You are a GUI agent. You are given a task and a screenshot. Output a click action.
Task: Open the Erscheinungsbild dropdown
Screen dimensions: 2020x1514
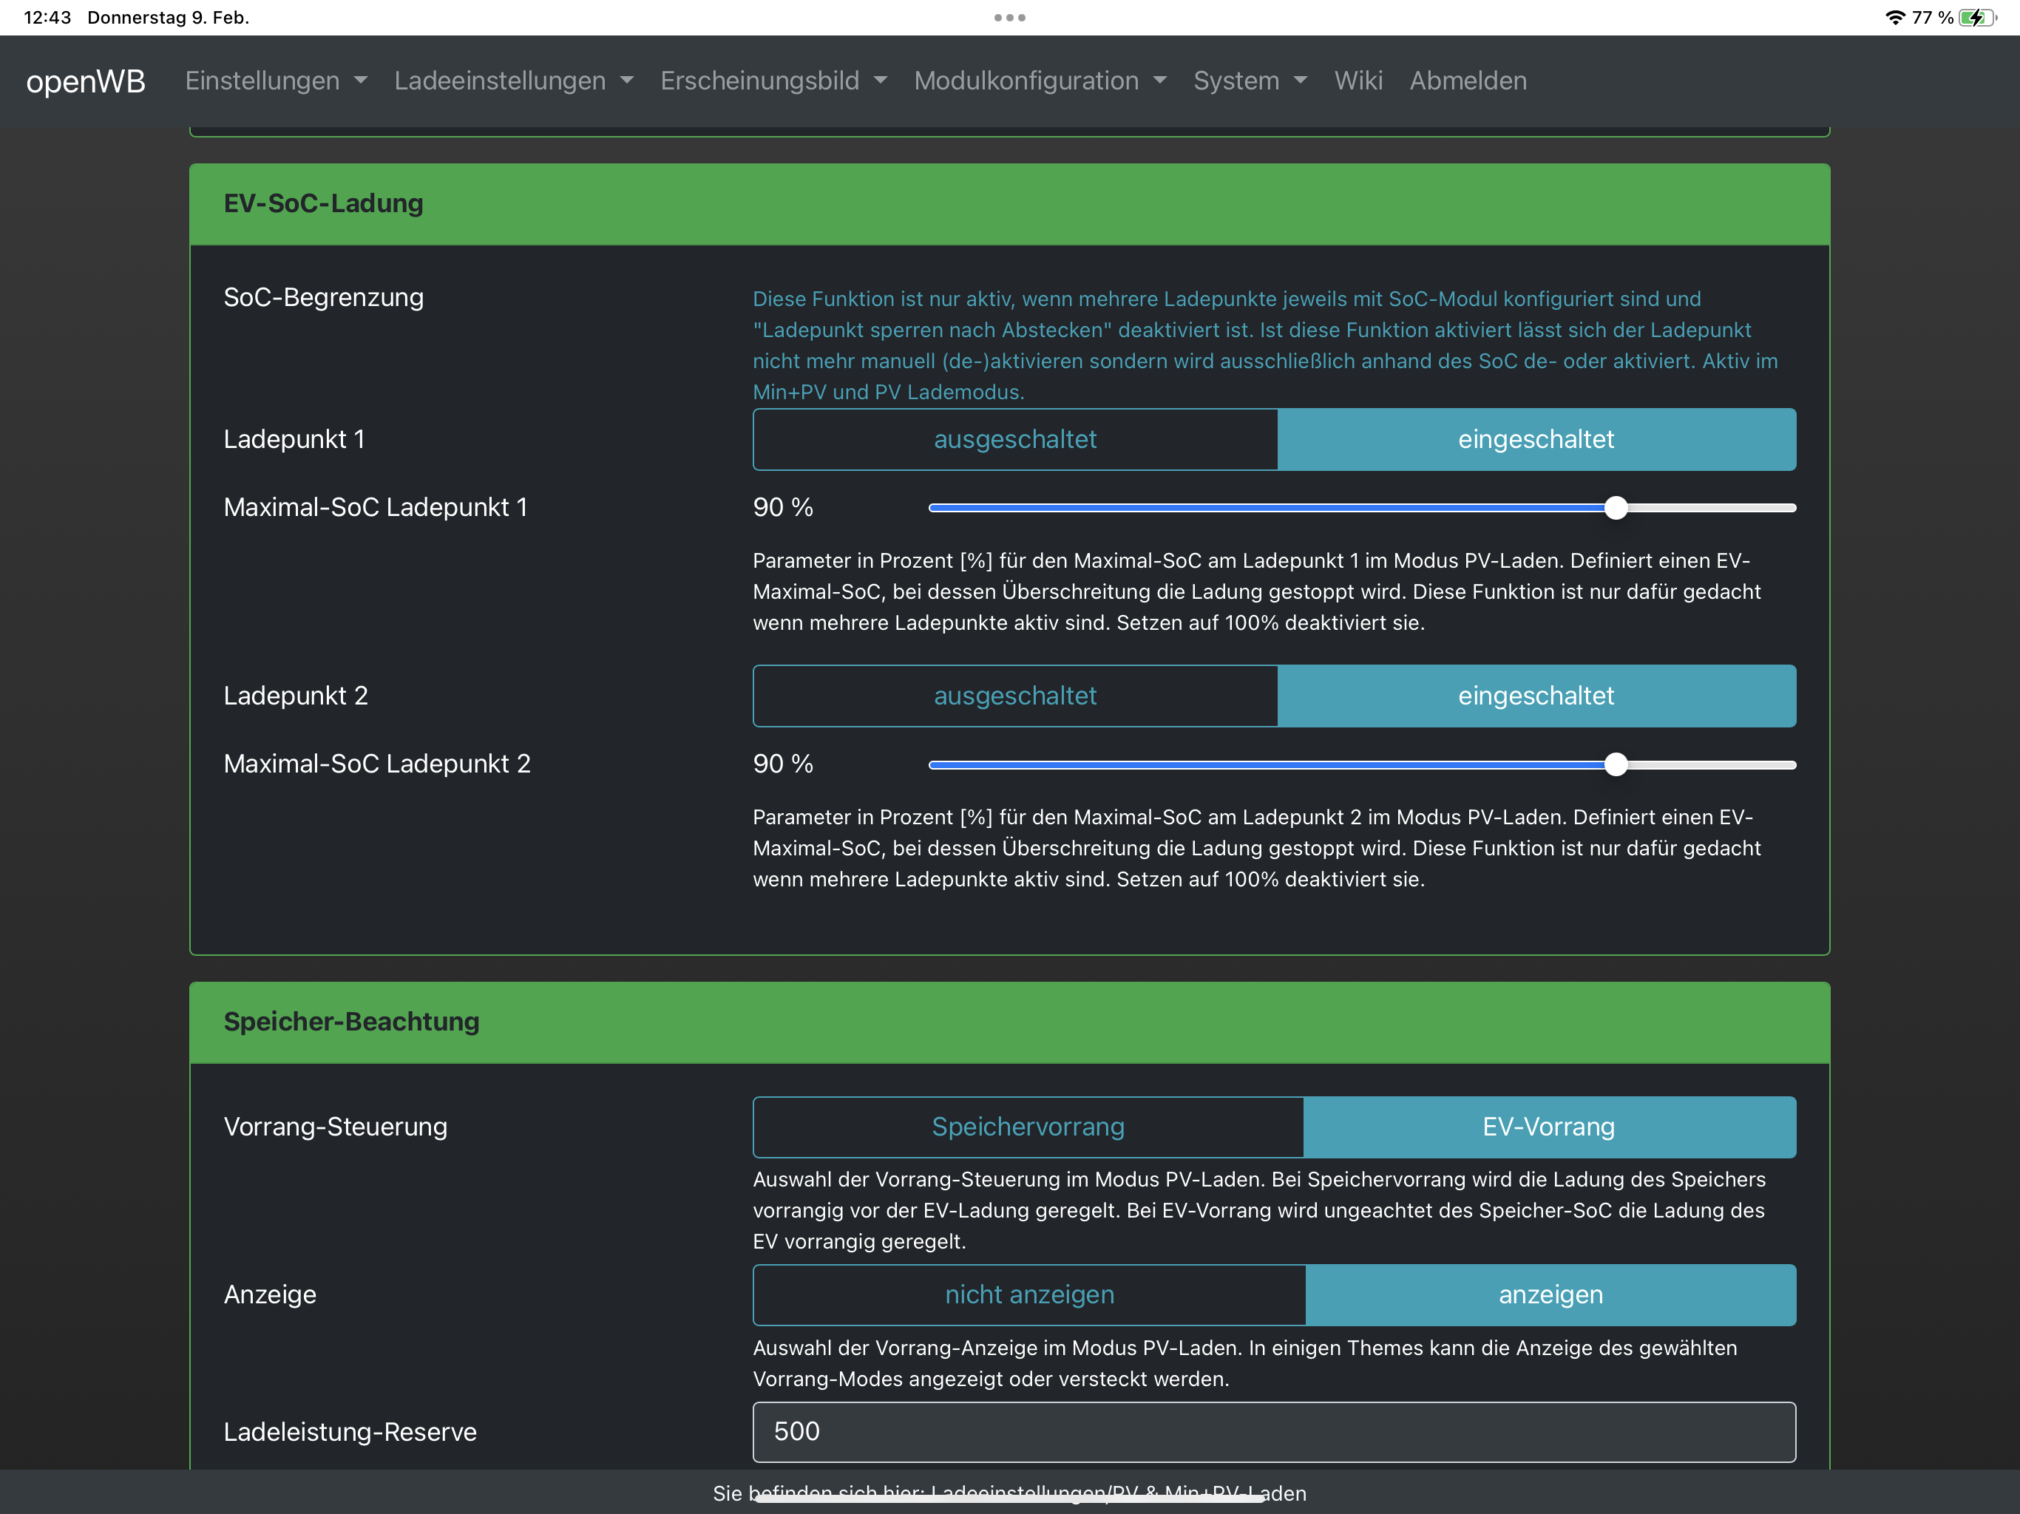tap(773, 81)
